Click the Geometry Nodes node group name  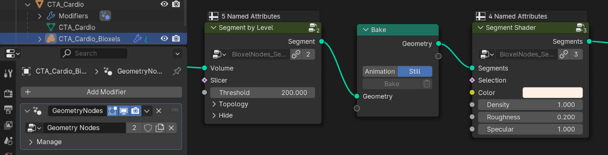coord(84,128)
